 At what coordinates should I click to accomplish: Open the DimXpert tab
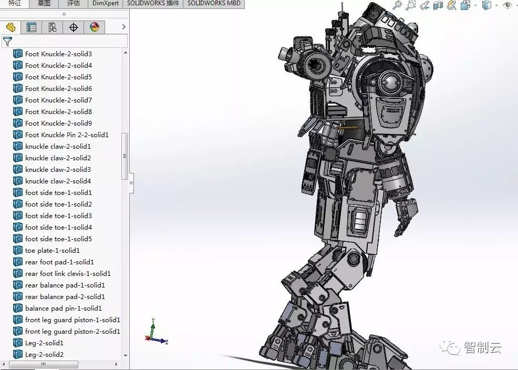point(106,3)
